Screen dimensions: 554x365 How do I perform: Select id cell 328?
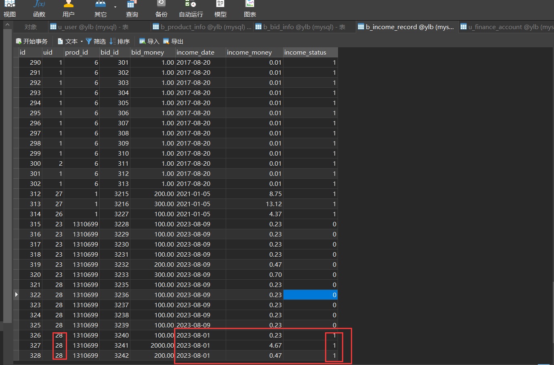tap(30, 355)
